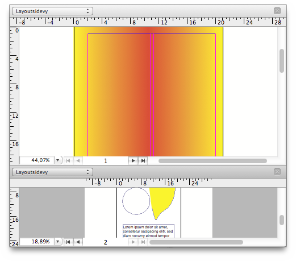
Task: Go to first page in upper pane
Action: (68, 161)
